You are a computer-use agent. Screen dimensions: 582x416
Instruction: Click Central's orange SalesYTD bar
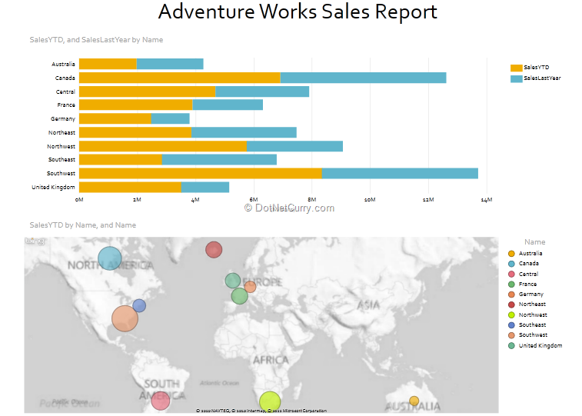(148, 92)
